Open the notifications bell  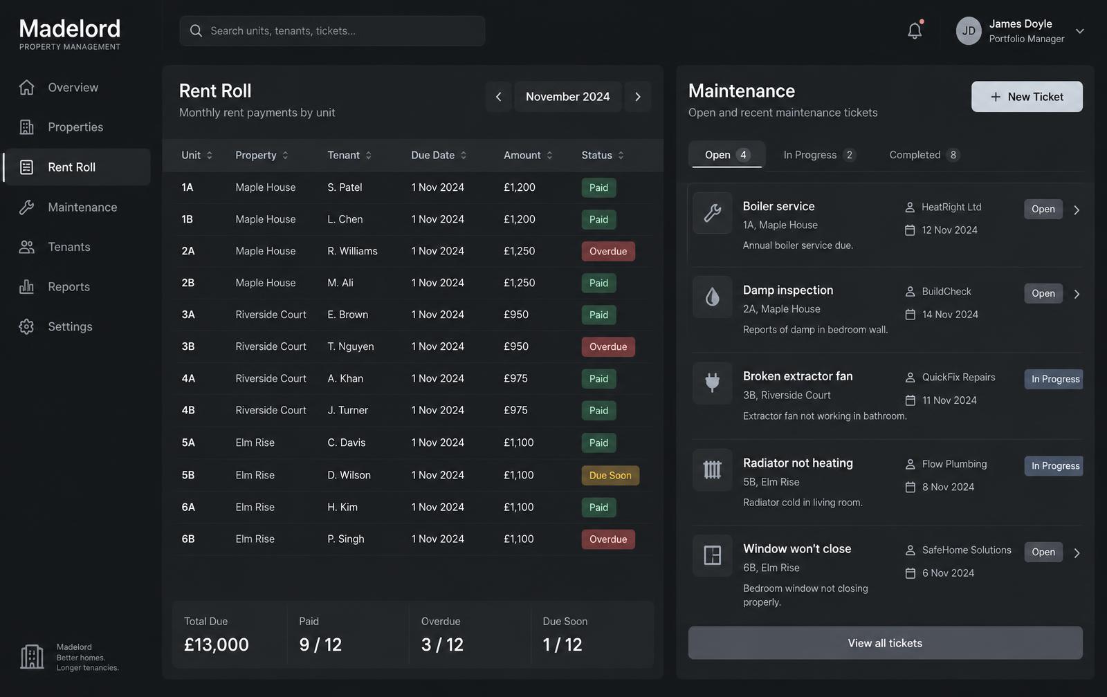[915, 31]
